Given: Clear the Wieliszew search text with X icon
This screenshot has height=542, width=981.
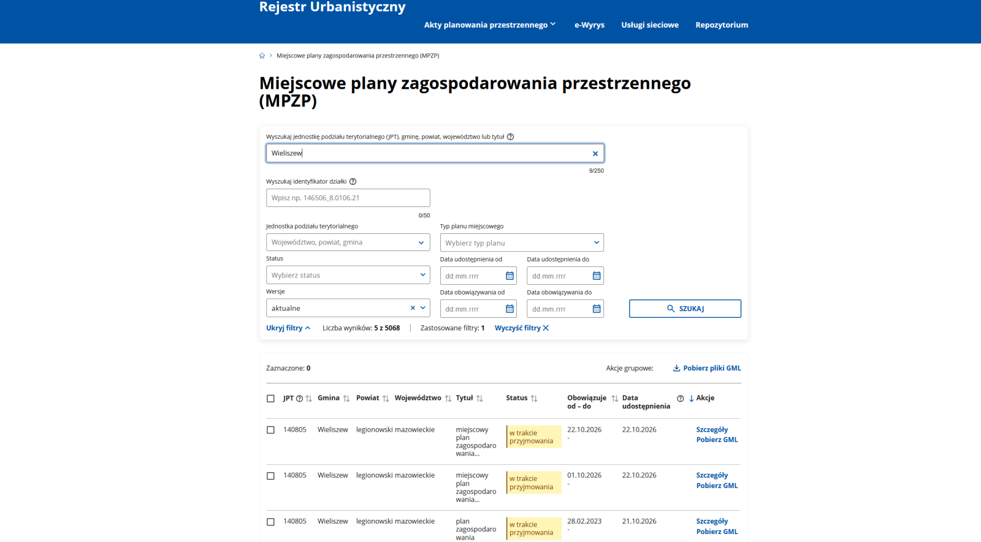Looking at the screenshot, I should click(x=595, y=154).
